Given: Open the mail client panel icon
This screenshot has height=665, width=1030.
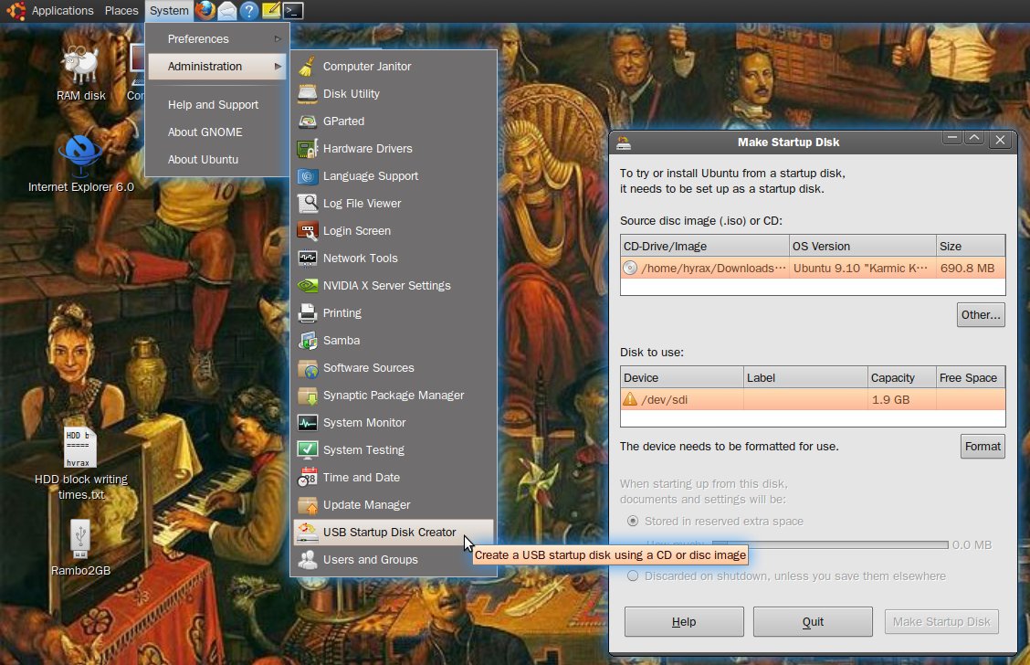Looking at the screenshot, I should tap(227, 11).
